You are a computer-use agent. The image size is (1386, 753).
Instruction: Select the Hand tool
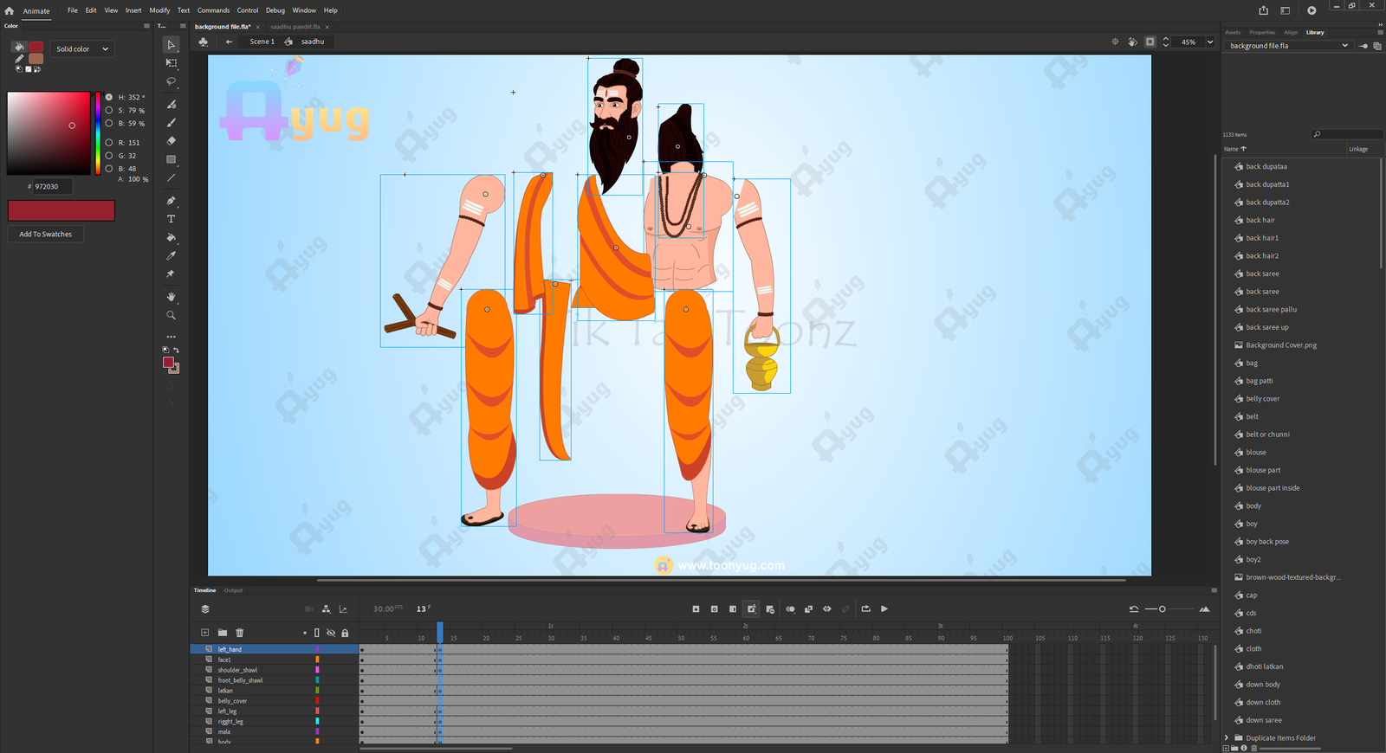pyautogui.click(x=171, y=297)
